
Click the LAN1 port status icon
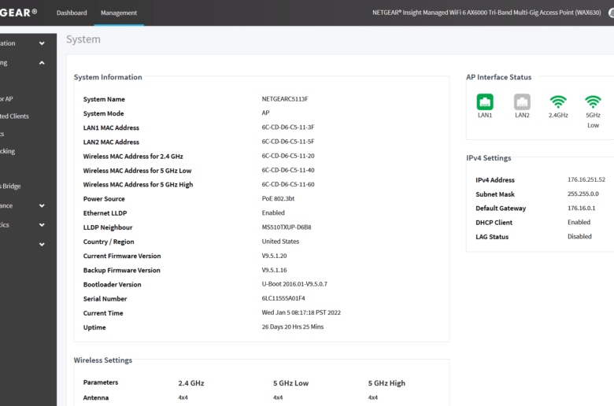(x=485, y=101)
